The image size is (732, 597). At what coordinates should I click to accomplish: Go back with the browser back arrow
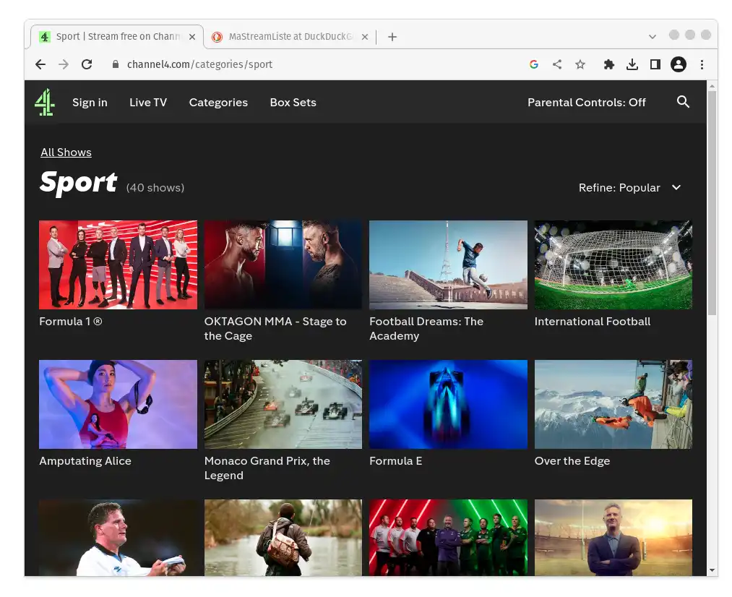point(40,64)
